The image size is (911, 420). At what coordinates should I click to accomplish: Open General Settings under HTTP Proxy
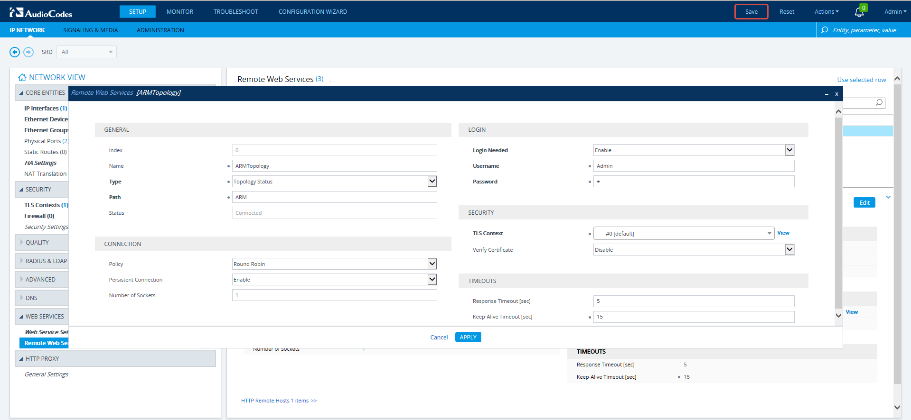[x=47, y=374]
